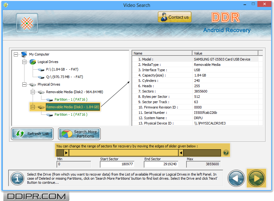This screenshot has height=201, width=274.
Task: Click the My Computer icon
Action: [x=24, y=54]
